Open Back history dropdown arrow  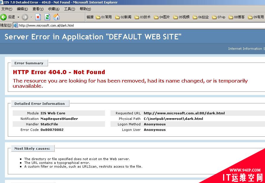(x=18, y=17)
